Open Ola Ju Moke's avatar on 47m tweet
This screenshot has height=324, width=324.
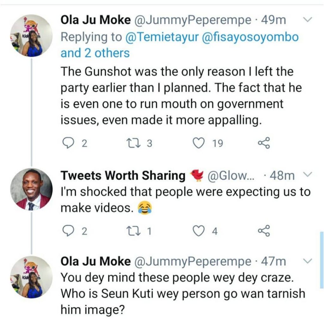pyautogui.click(x=31, y=277)
